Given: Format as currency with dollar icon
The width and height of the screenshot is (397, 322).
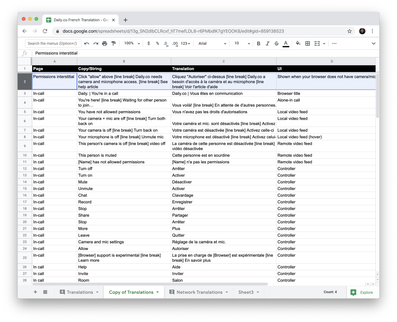Looking at the screenshot, I should coord(149,44).
